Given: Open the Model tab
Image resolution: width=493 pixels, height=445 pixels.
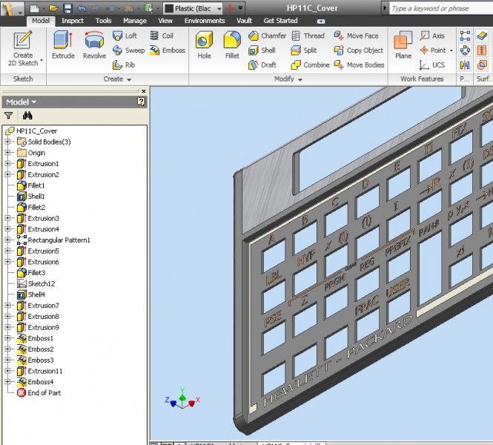Looking at the screenshot, I should pos(41,21).
